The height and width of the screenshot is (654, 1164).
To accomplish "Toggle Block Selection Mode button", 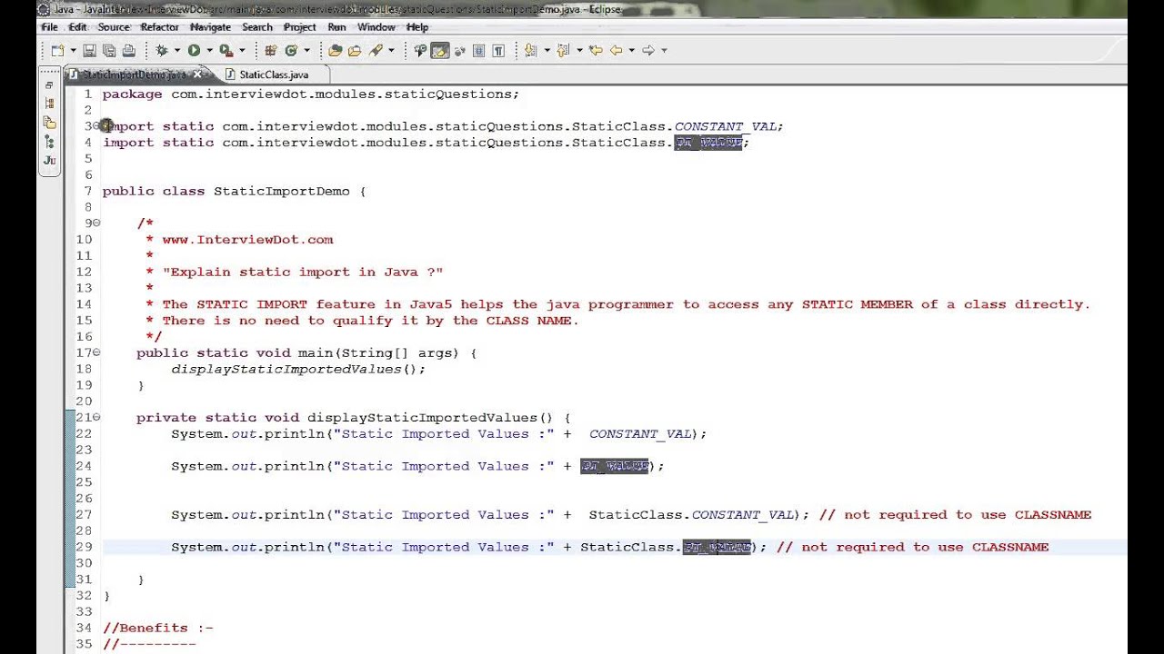I will tap(478, 50).
